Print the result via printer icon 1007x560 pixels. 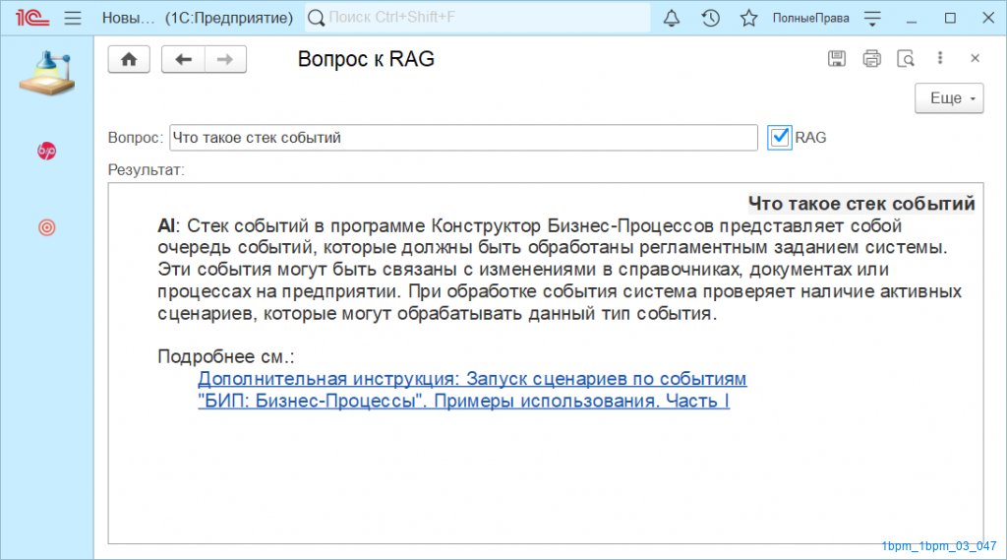871,59
